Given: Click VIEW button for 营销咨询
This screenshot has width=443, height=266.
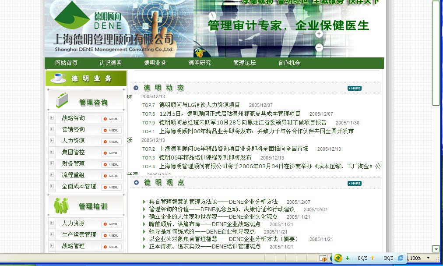Looking at the screenshot, I should pyautogui.click(x=111, y=130).
